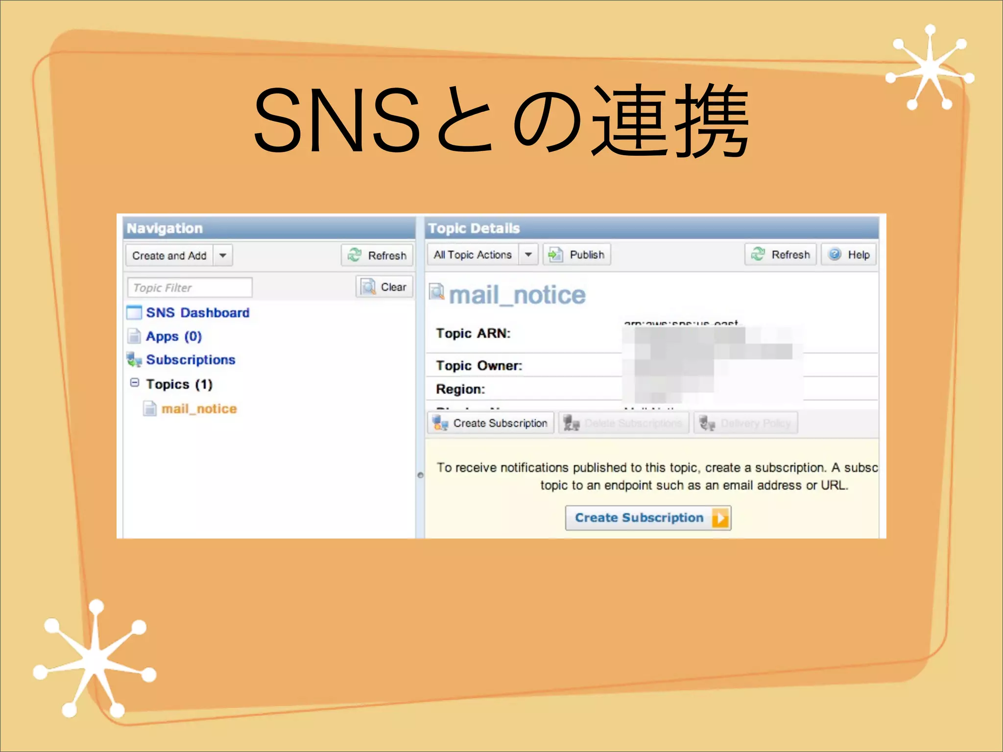
Task: Select Topics (1) label in tree
Action: (179, 384)
